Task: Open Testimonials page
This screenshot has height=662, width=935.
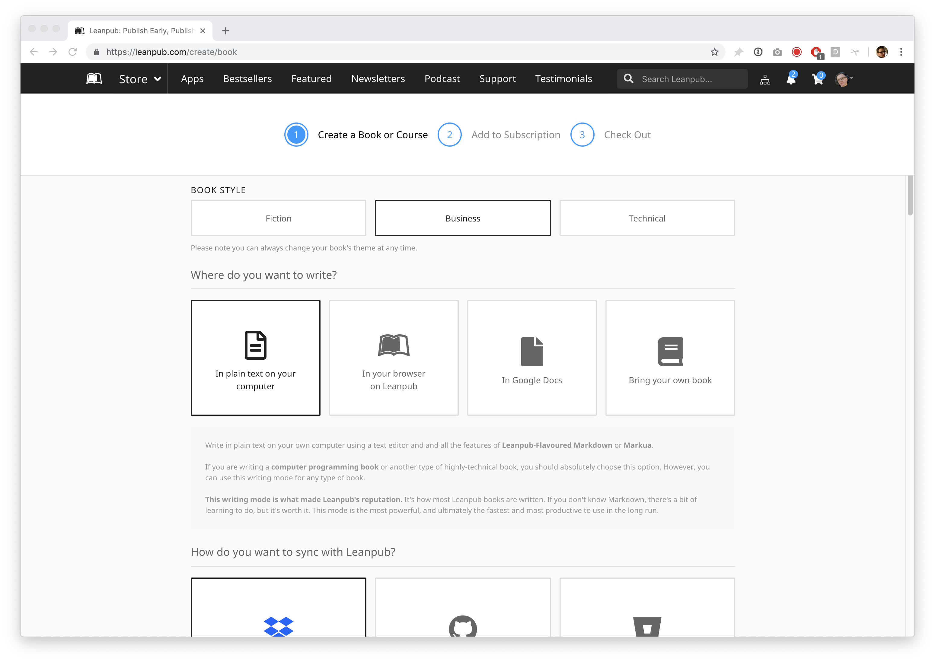Action: point(563,79)
